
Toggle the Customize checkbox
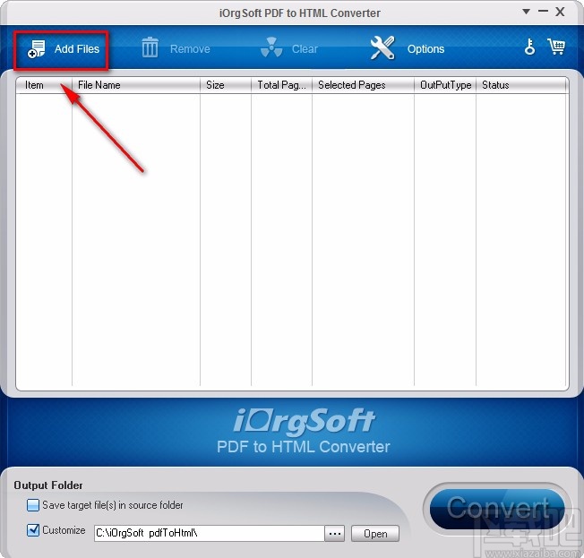(x=33, y=530)
